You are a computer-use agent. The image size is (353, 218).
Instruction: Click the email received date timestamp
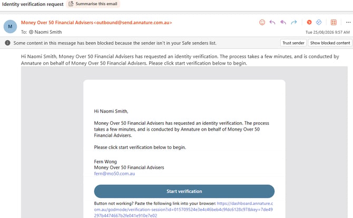pyautogui.click(x=328, y=32)
